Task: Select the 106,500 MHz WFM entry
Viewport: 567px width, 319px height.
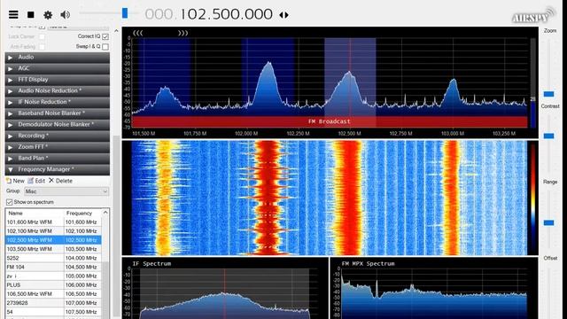Action: pyautogui.click(x=53, y=294)
